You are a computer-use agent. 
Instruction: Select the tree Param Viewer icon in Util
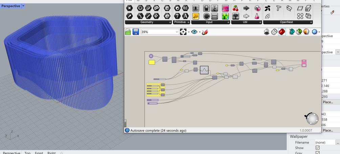(235, 16)
